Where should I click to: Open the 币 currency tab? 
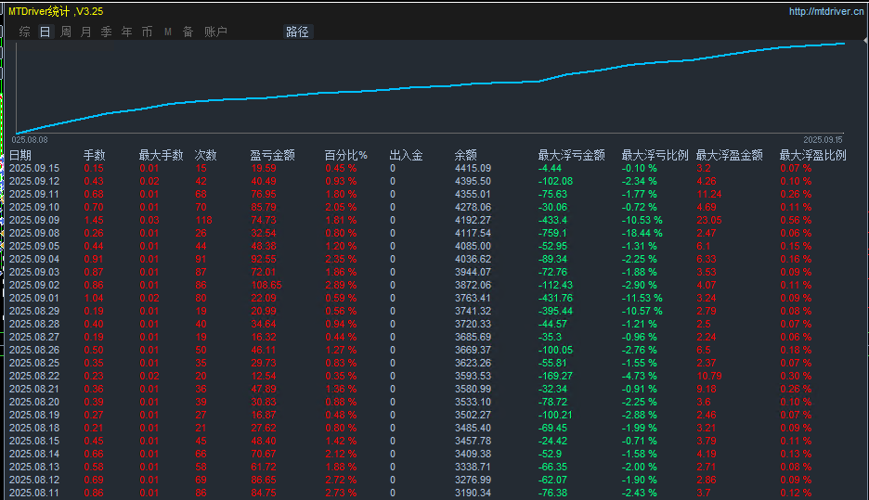point(147,32)
